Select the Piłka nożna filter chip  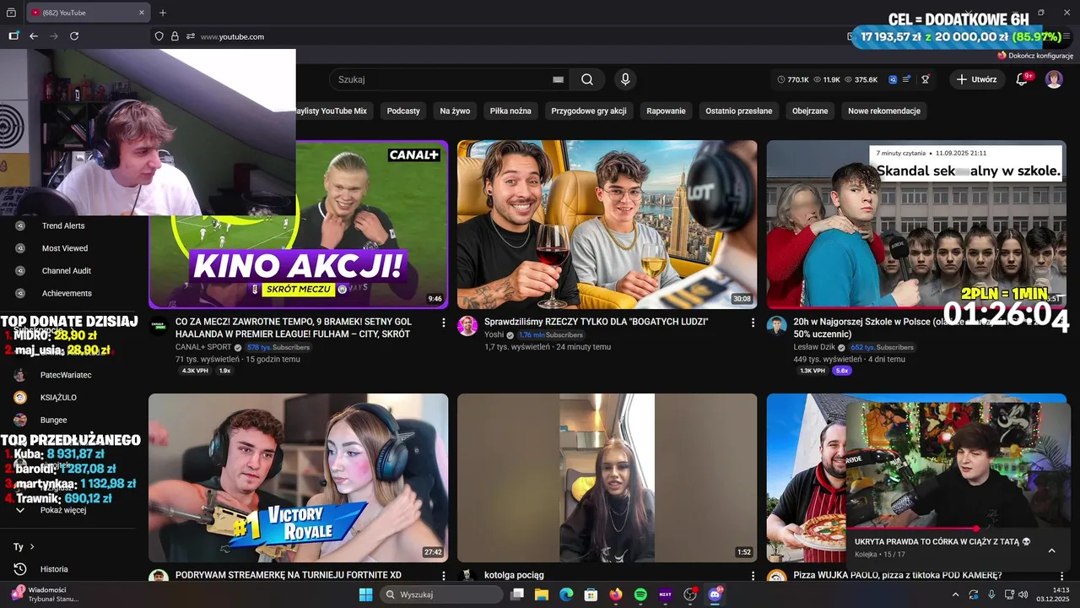[510, 111]
